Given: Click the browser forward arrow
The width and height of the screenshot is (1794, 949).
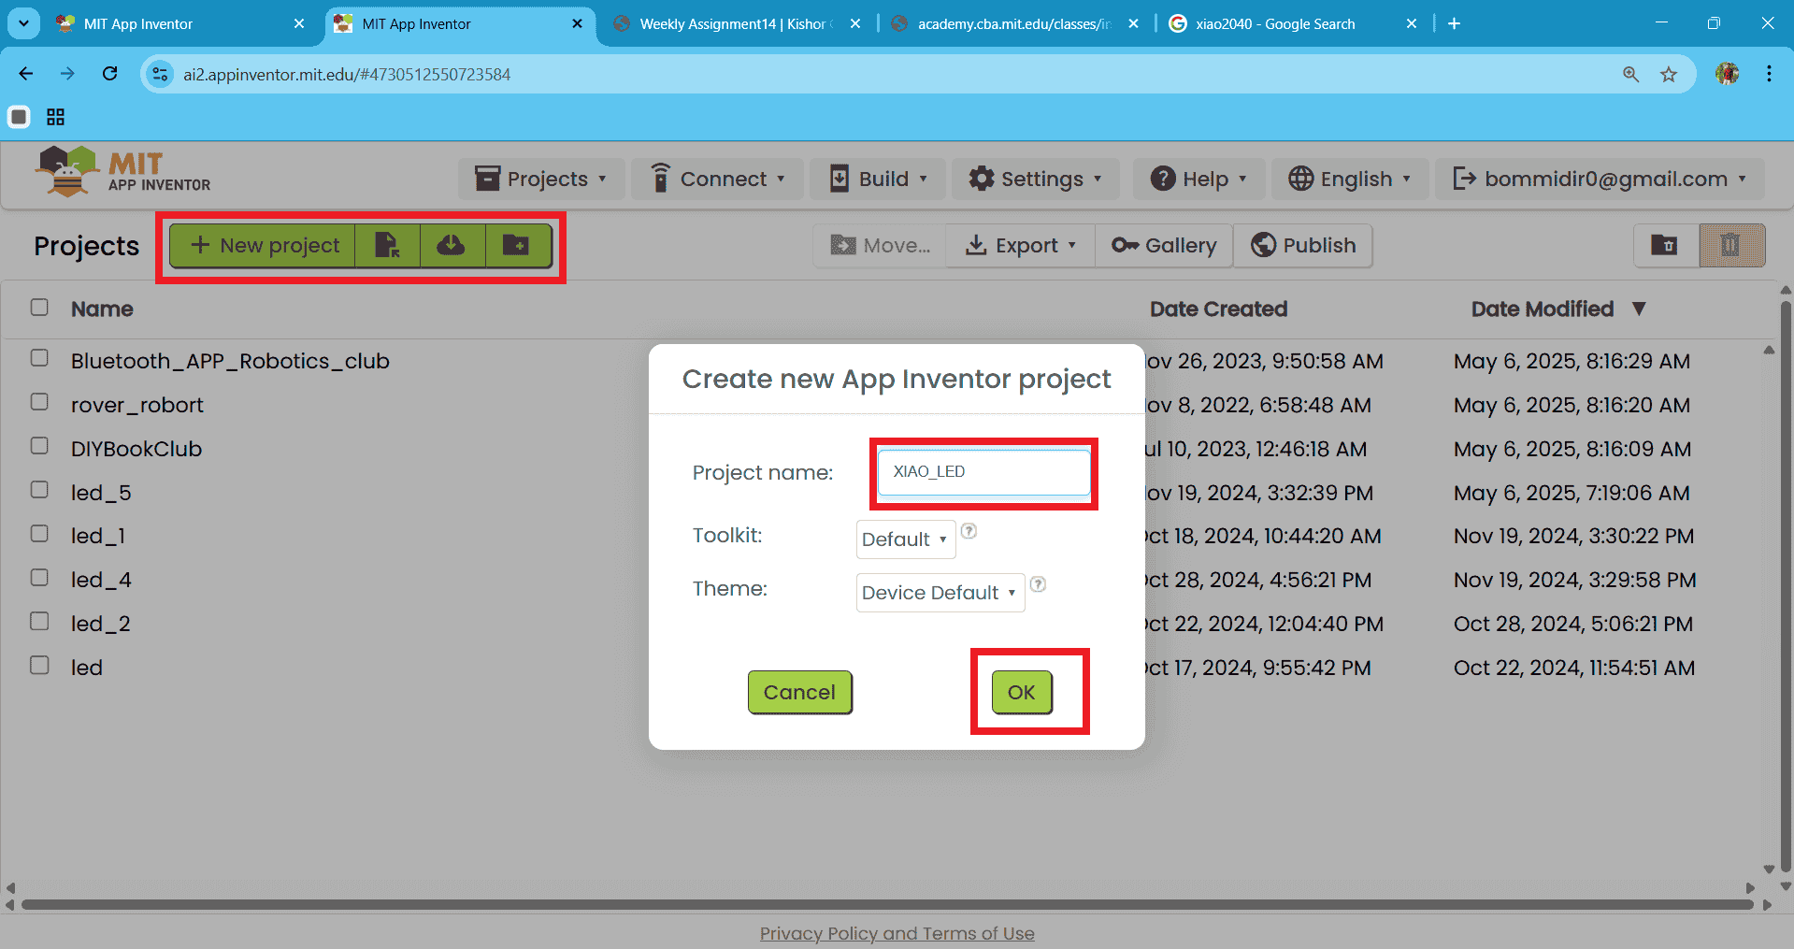Looking at the screenshot, I should (67, 74).
